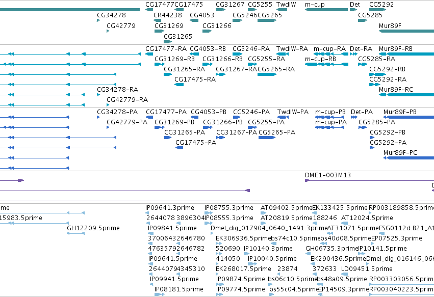Select the CG31267 gene label
The height and width of the screenshot is (297, 434).
[230, 5]
